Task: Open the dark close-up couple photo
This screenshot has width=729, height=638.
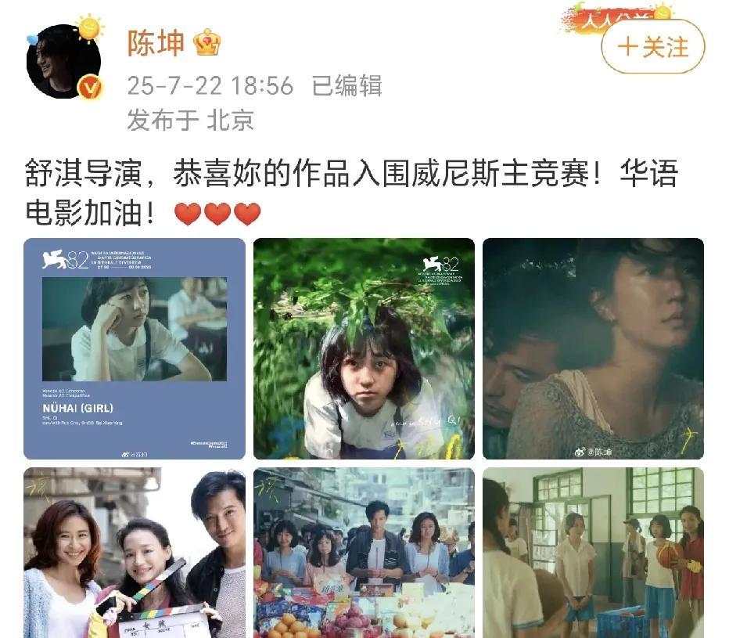Action: coord(593,348)
